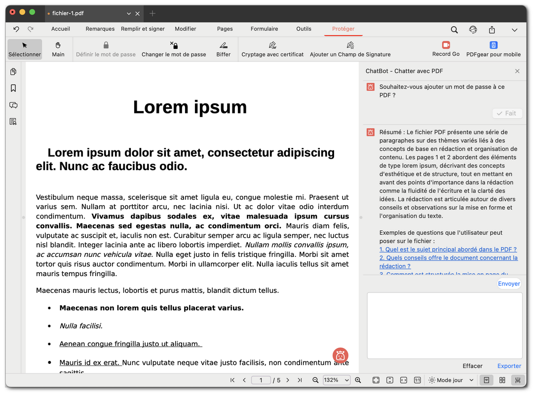
Task: Select the Main hand tool
Action: [58, 49]
